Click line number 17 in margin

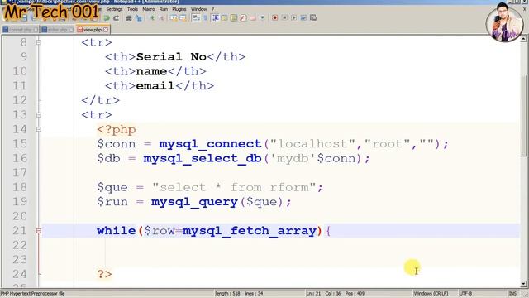point(20,173)
